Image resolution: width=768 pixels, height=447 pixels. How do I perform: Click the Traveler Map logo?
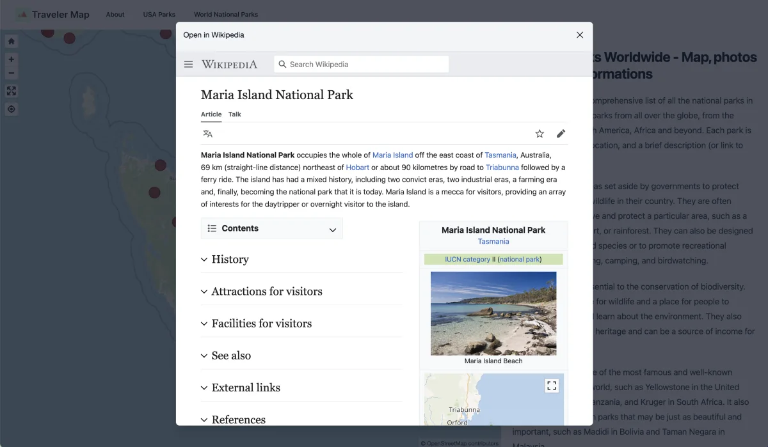coord(53,14)
